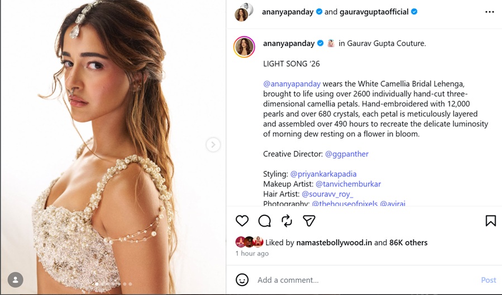The height and width of the screenshot is (295, 502).
Task: Go to next photo arrow
Action: pyautogui.click(x=213, y=145)
